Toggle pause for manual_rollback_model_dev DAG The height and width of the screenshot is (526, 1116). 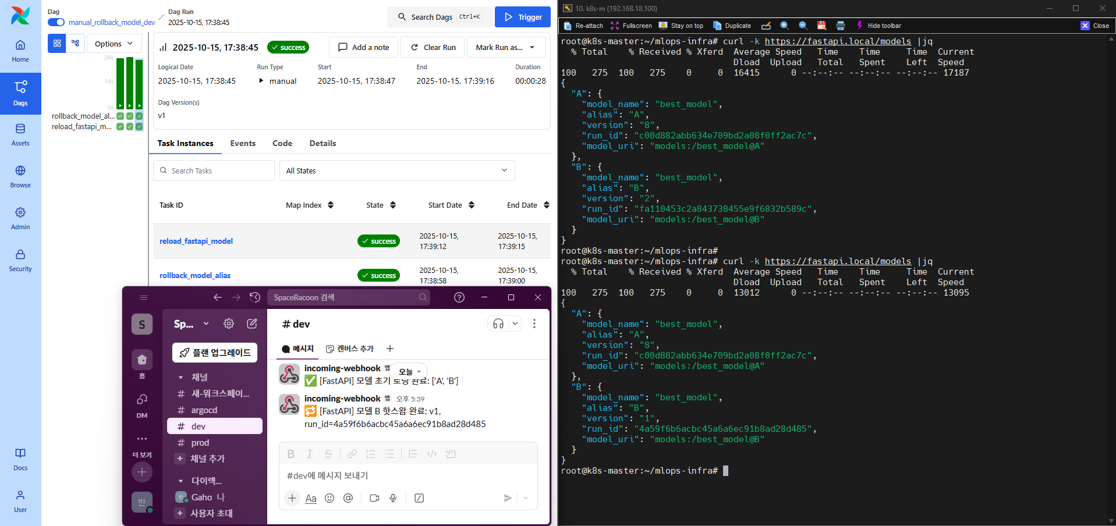[x=56, y=22]
